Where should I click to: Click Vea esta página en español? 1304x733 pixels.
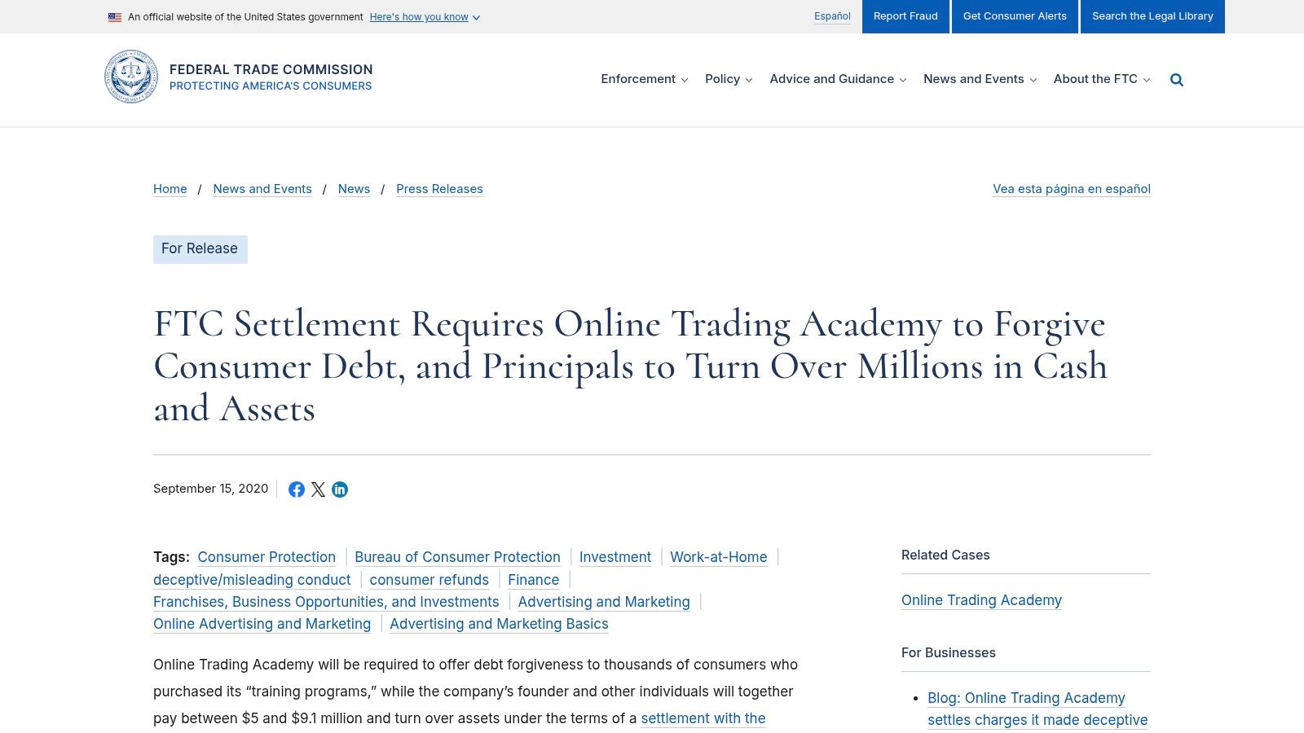pyautogui.click(x=1072, y=189)
